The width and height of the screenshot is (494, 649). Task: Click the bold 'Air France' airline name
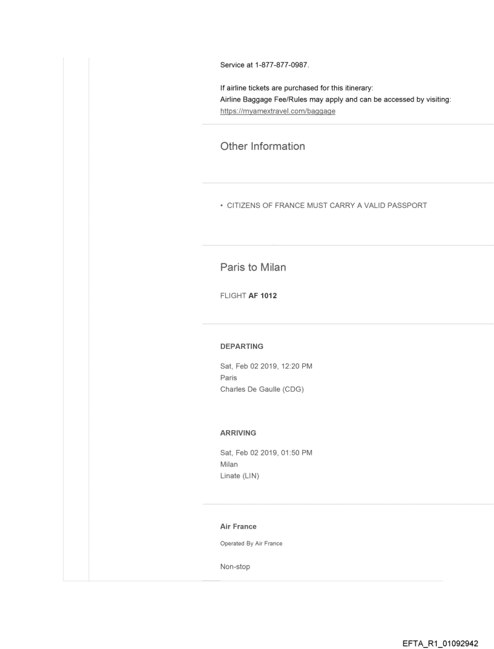[239, 527]
